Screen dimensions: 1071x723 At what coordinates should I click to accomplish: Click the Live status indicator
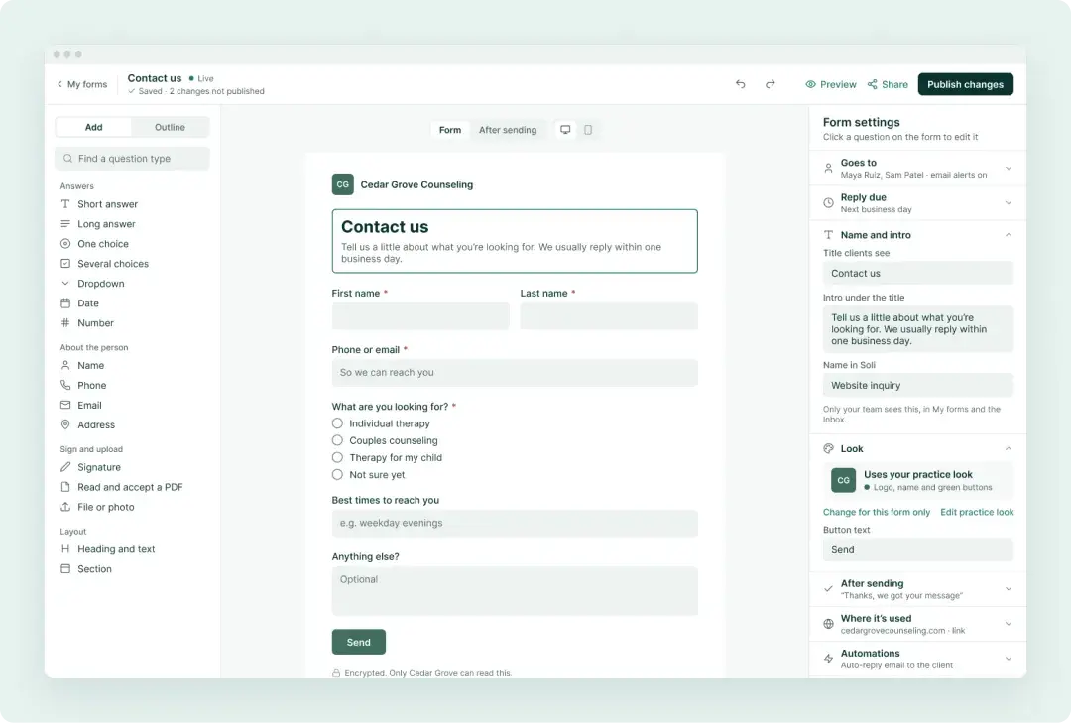click(201, 78)
